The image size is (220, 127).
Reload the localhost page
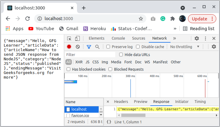28,19
